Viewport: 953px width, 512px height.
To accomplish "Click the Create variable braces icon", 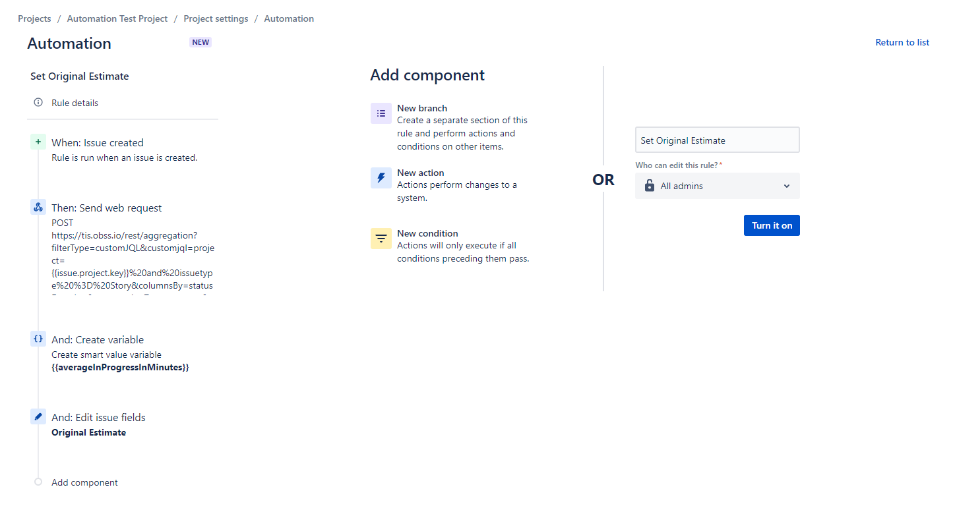I will (x=38, y=339).
